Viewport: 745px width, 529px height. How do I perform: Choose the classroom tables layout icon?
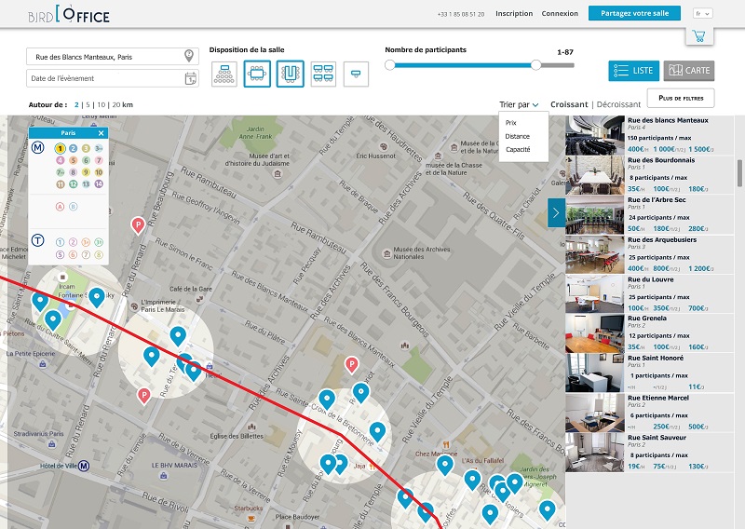(x=323, y=74)
